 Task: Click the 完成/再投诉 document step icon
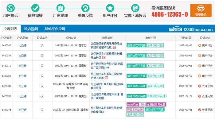click(135, 8)
